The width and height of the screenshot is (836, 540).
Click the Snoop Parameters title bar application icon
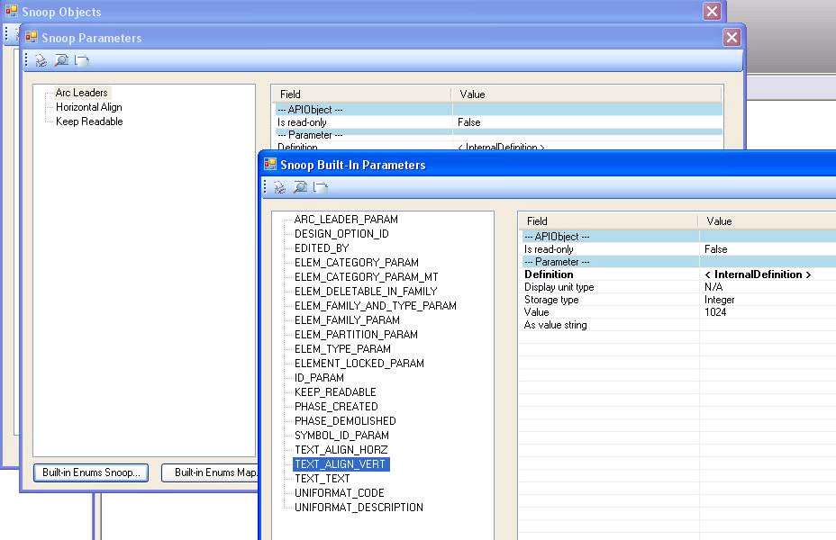click(30, 38)
